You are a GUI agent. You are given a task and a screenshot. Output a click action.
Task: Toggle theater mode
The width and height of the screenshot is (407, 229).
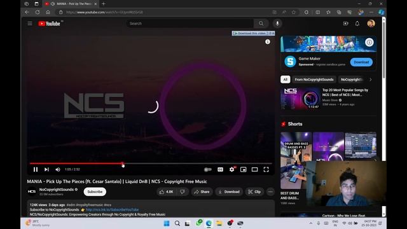(x=254, y=170)
